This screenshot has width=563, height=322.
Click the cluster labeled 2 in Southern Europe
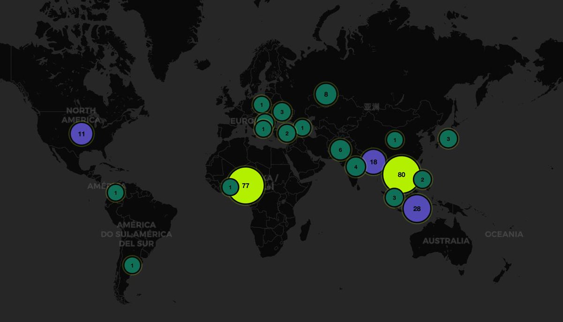pyautogui.click(x=287, y=134)
